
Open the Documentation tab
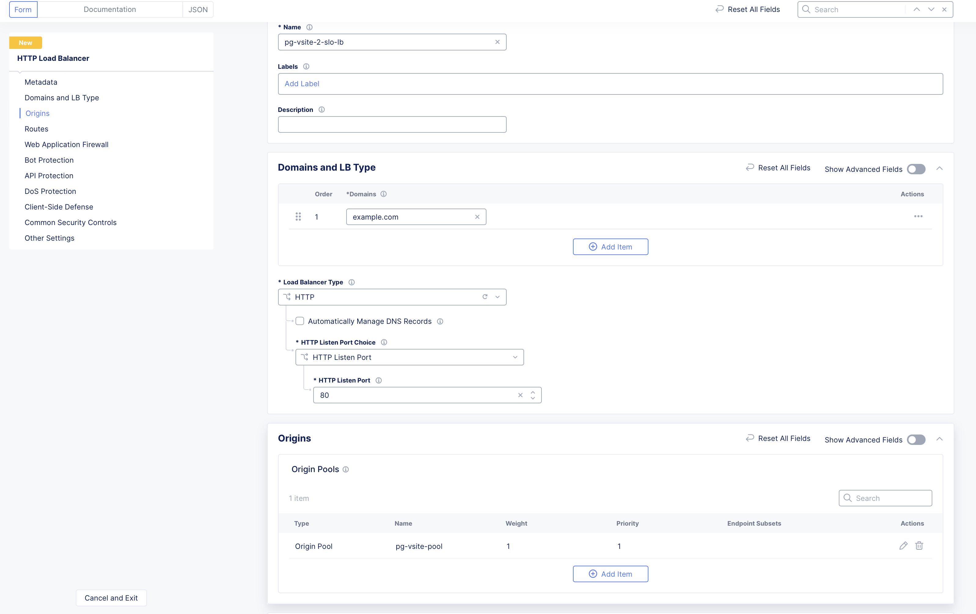(109, 9)
